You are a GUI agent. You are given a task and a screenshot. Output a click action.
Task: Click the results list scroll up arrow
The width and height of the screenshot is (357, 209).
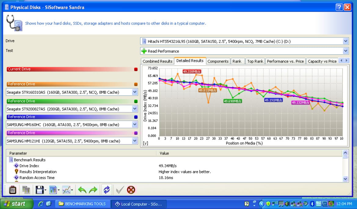(345, 153)
